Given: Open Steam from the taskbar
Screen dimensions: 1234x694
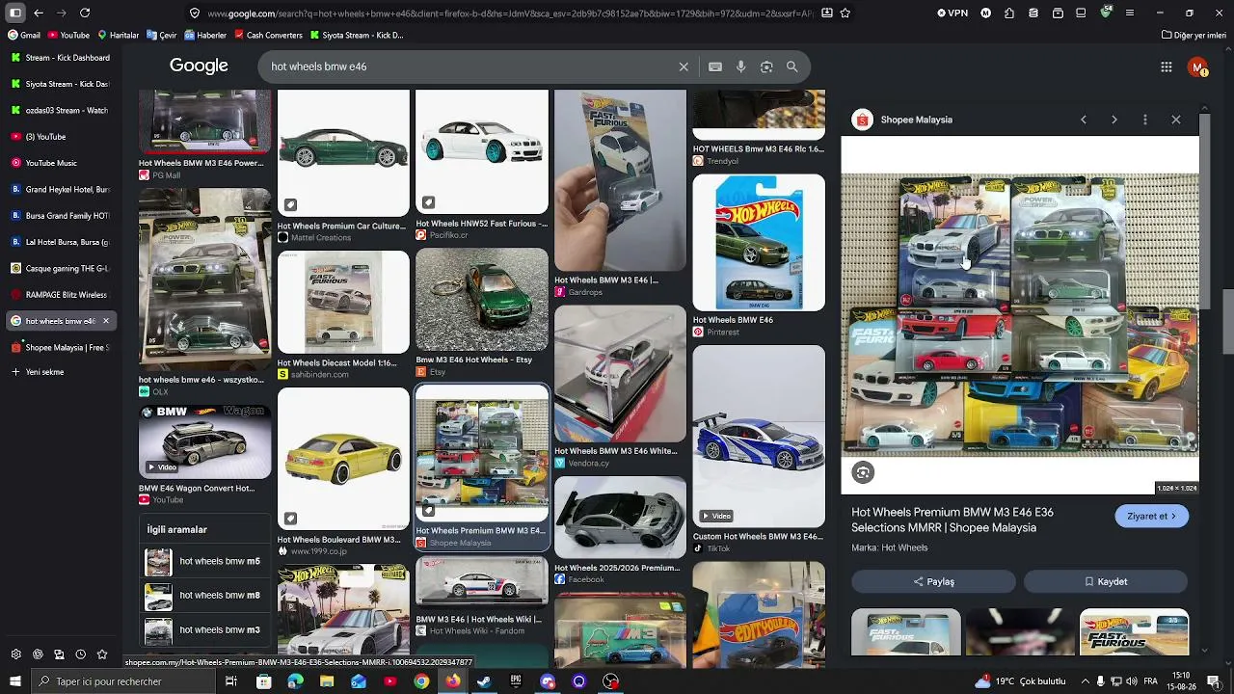Looking at the screenshot, I should tap(484, 681).
